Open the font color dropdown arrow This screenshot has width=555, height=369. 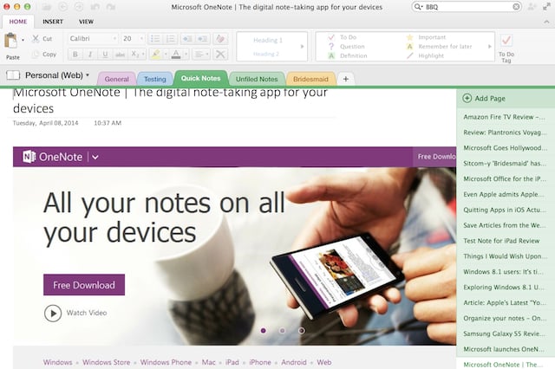tap(186, 54)
